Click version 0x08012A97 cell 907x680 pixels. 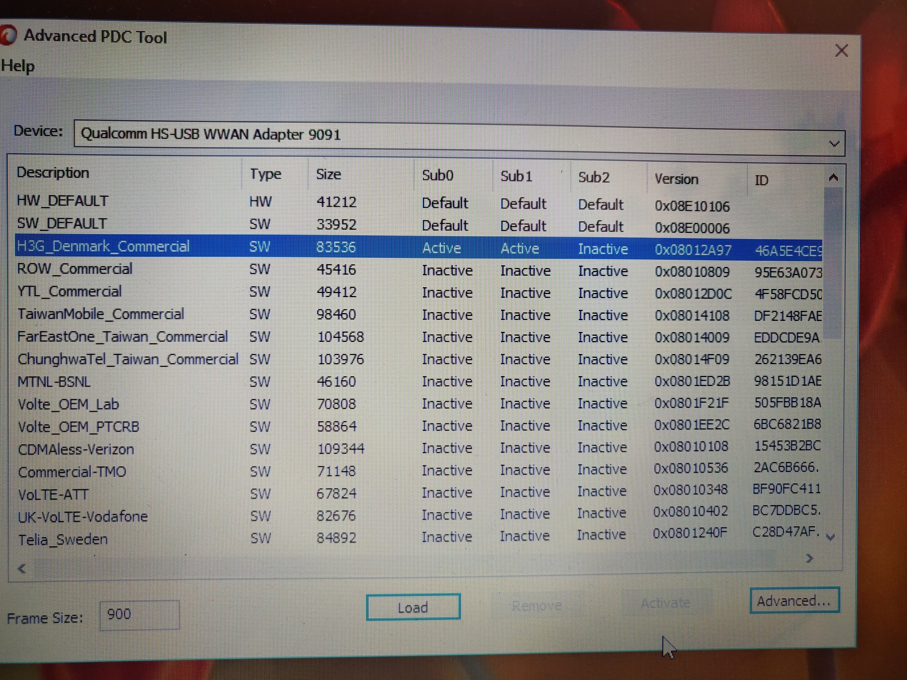[x=693, y=250]
